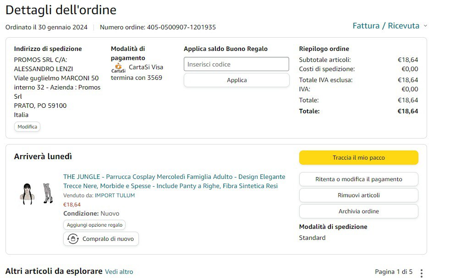Click Traccia il mio pacco
This screenshot has height=278, width=461.
[358, 157]
